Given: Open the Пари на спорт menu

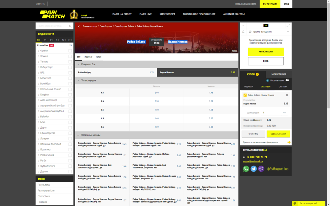Looking at the screenshot, I should pyautogui.click(x=122, y=14).
